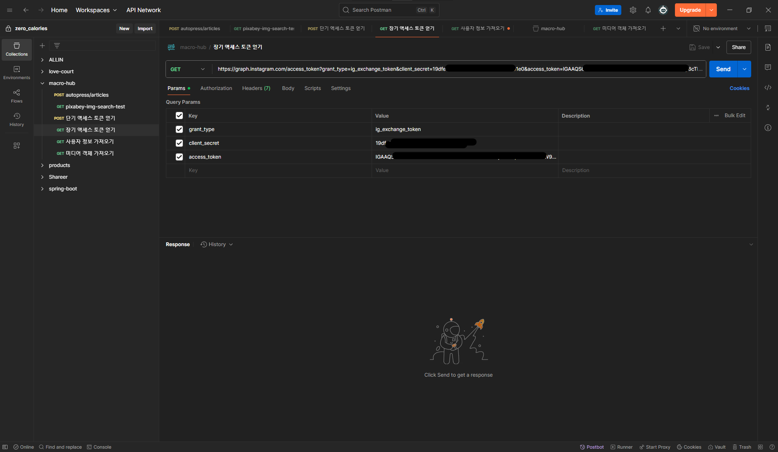This screenshot has width=778, height=452.
Task: Open the Console in the status bar
Action: (x=99, y=447)
